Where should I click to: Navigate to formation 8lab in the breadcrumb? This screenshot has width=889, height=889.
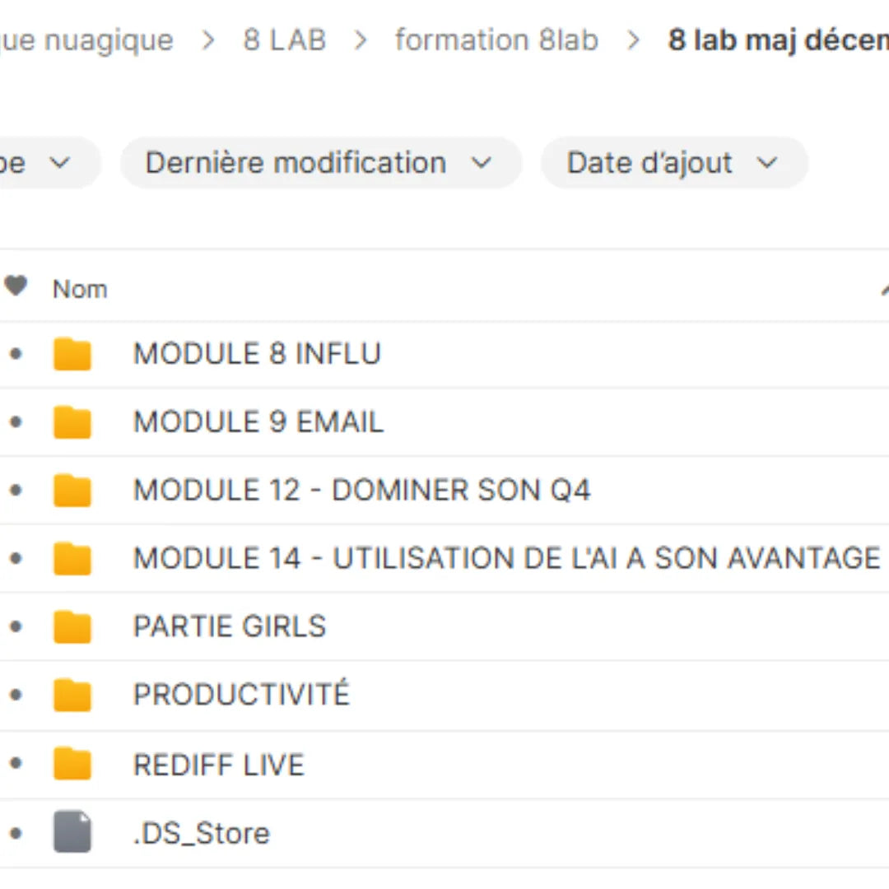[496, 40]
